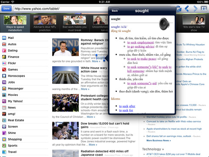Open the Messenger smiley icon
The width and height of the screenshot is (209, 157).
coord(4,89)
